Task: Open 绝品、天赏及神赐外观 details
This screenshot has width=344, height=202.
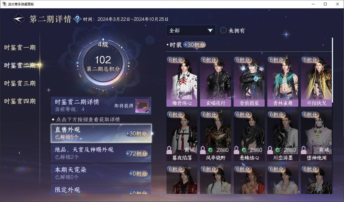Action: pyautogui.click(x=101, y=153)
